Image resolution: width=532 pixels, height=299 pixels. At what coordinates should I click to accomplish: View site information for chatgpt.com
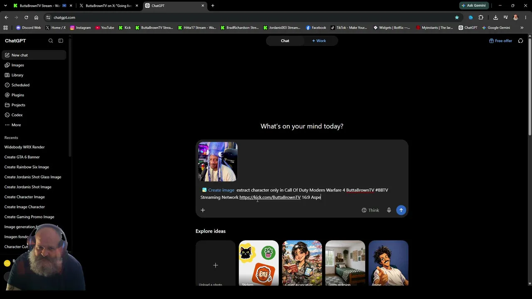(48, 17)
